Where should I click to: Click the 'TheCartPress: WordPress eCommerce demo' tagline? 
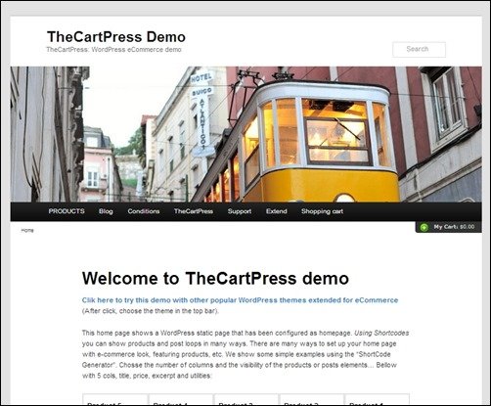pos(113,50)
